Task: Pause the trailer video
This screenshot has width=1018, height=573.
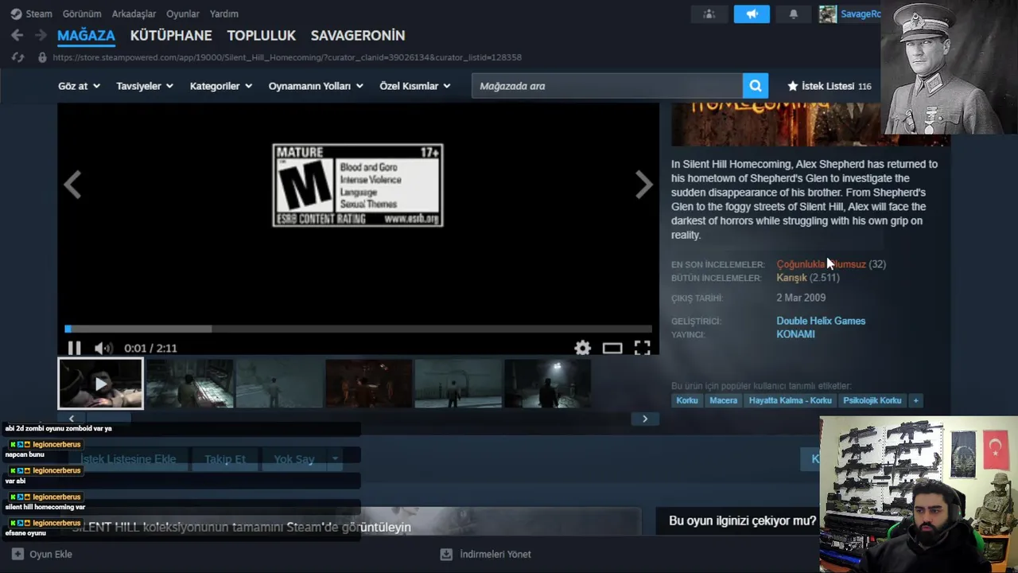Action: [74, 348]
